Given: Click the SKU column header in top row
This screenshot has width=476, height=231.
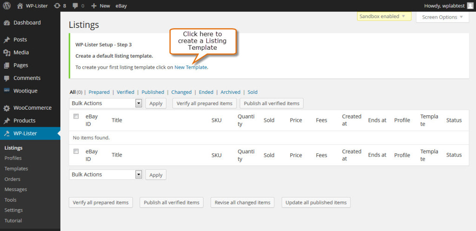Looking at the screenshot, I should pyautogui.click(x=217, y=120).
